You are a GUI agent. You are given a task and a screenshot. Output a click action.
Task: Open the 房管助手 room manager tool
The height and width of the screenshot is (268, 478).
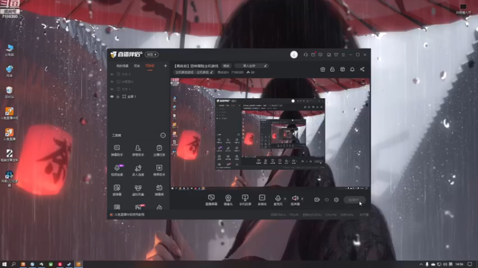coord(138,151)
